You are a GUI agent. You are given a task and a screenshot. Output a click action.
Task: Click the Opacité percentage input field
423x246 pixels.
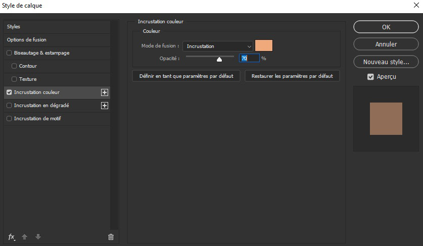[249, 58]
